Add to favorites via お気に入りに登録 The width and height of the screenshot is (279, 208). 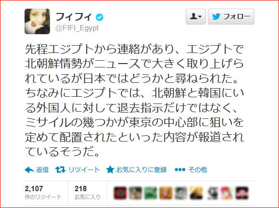(x=141, y=169)
